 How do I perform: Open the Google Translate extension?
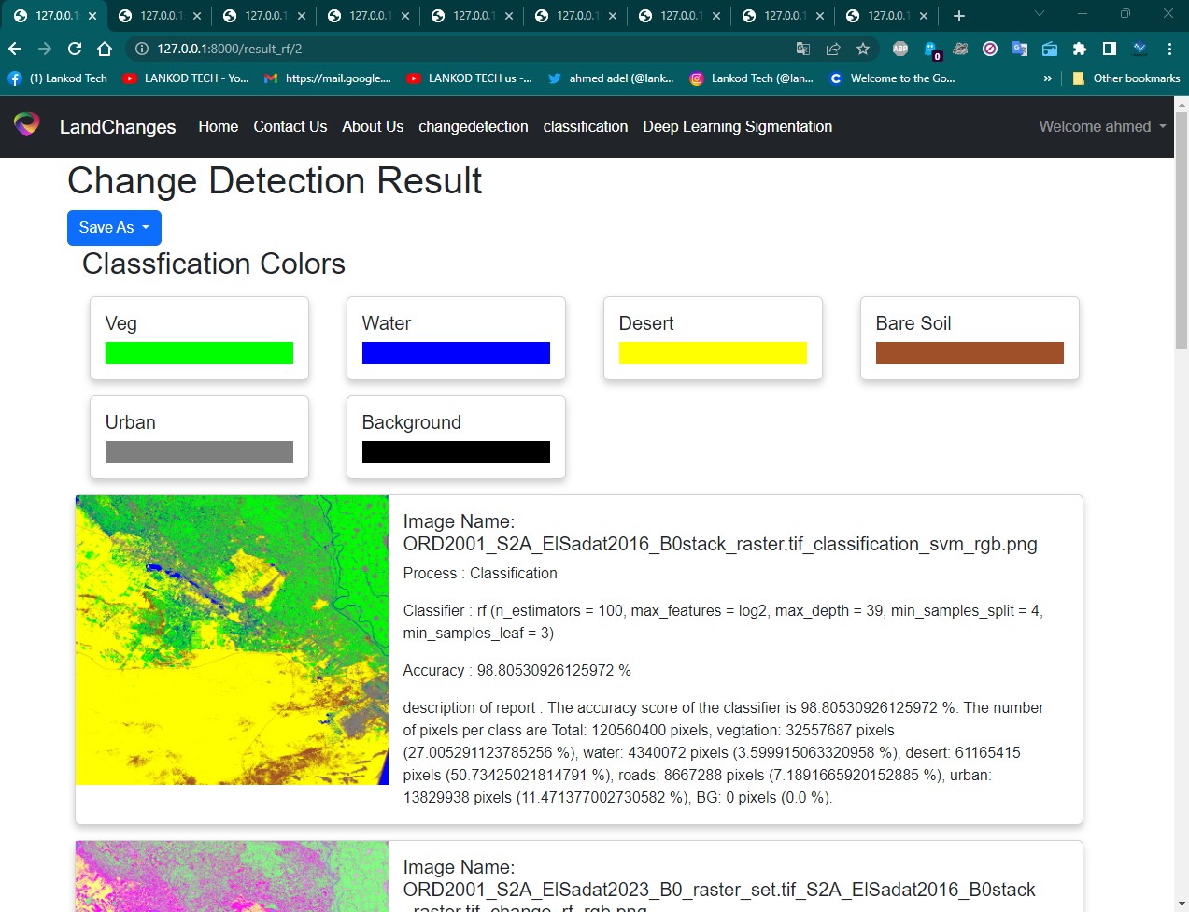tap(1020, 49)
